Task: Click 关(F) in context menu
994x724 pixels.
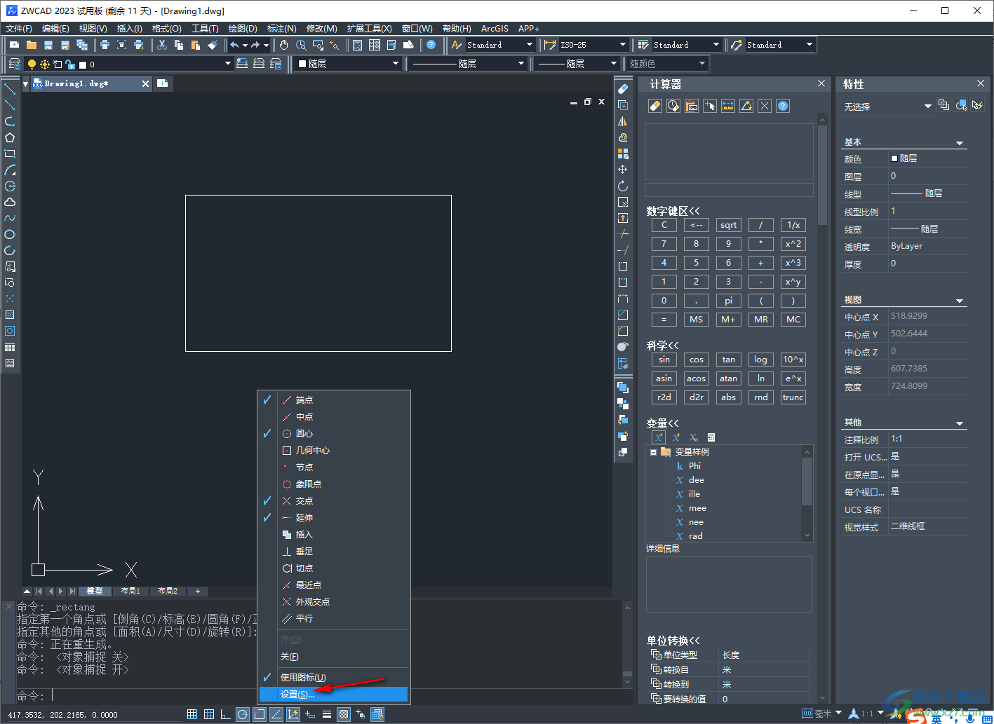Action: click(334, 657)
